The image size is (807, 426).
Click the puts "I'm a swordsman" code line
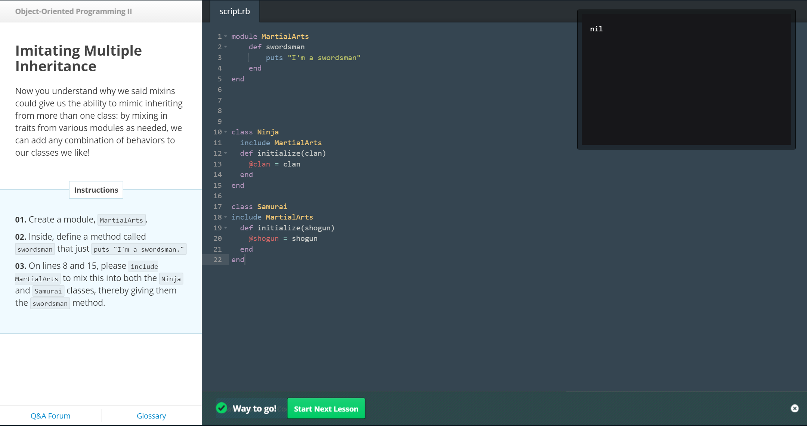click(313, 58)
